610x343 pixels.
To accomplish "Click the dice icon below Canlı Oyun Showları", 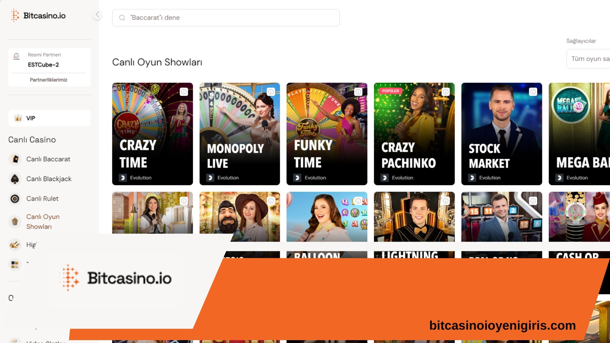I will 15,245.
